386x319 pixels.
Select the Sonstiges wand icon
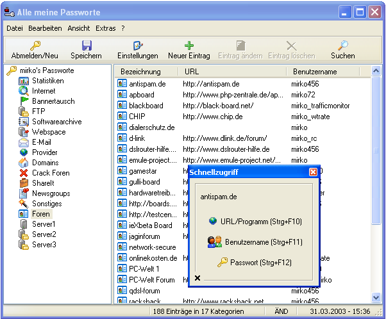pos(24,204)
